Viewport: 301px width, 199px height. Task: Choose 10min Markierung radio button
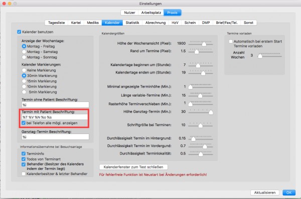24,86
